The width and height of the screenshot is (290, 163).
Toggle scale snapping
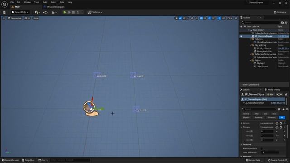[219, 18]
